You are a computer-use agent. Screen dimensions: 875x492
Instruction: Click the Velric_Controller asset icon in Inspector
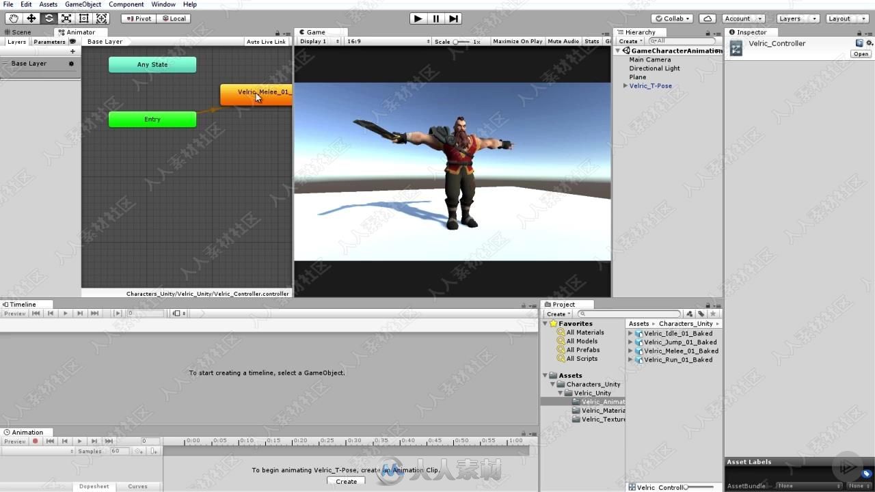pyautogui.click(x=736, y=48)
